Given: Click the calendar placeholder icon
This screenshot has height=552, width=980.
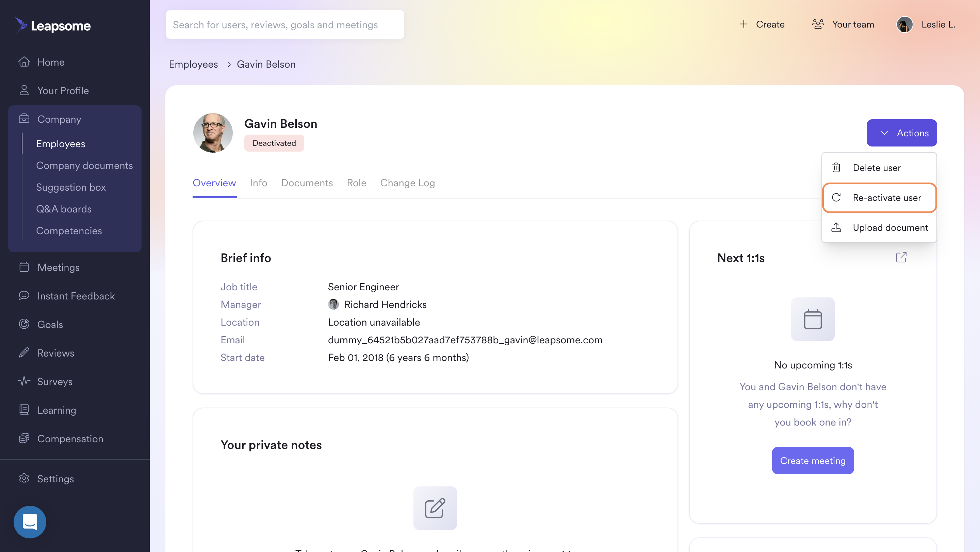Looking at the screenshot, I should [813, 319].
